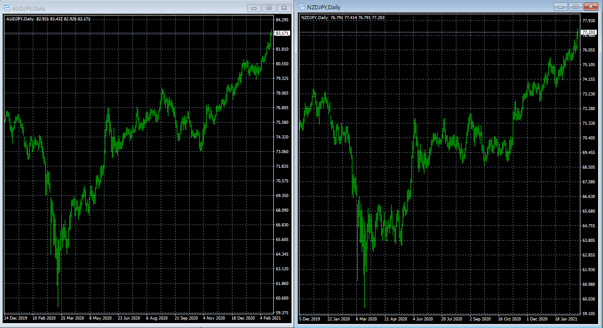Click the 84.295 price level label

coord(282,20)
